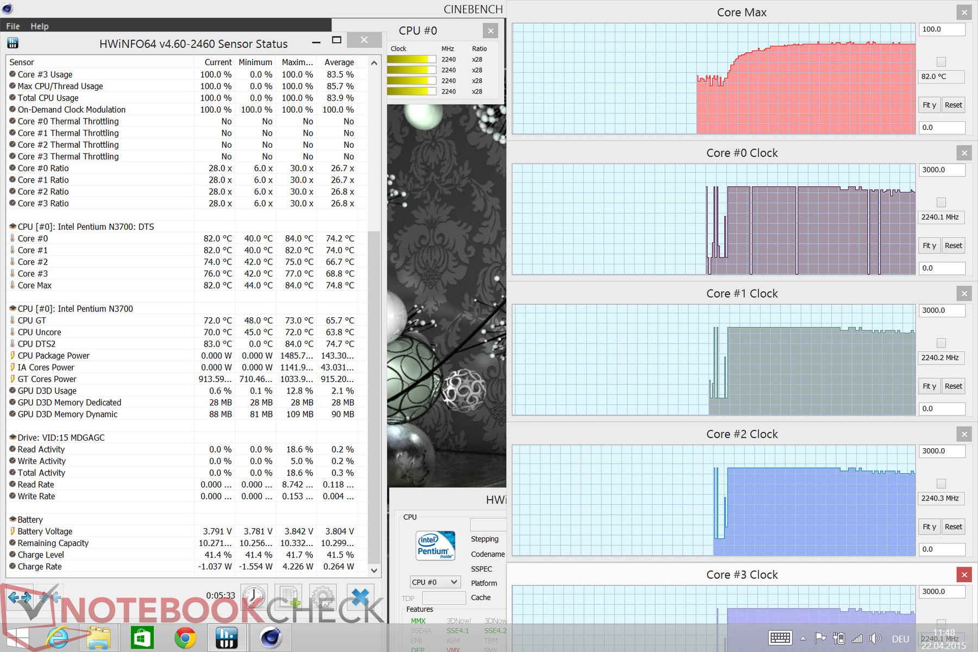
Task: Click Reset in Core #2 Clock panel
Action: point(953,526)
